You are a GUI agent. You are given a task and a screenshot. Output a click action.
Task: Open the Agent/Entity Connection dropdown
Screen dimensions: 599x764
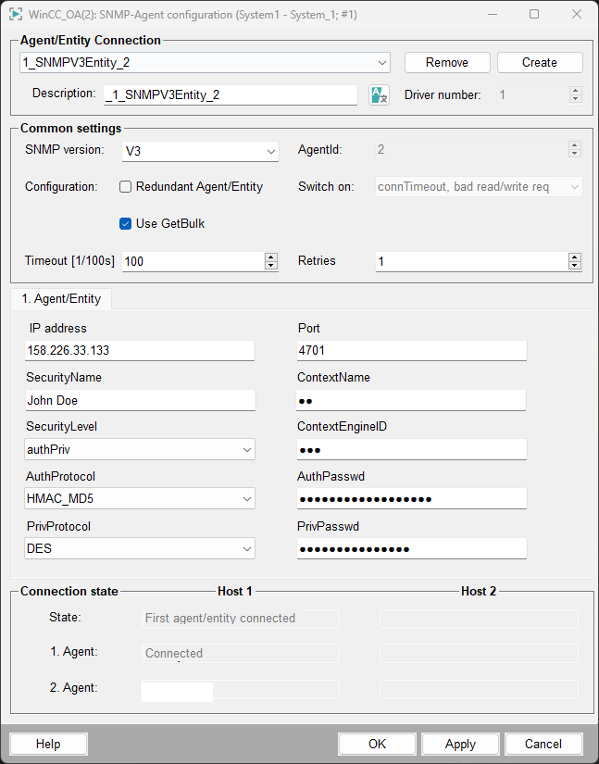tap(382, 63)
